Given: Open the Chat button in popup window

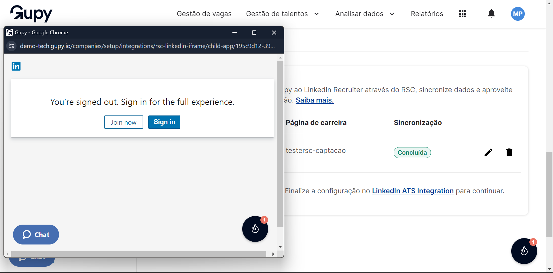Looking at the screenshot, I should pos(36,235).
